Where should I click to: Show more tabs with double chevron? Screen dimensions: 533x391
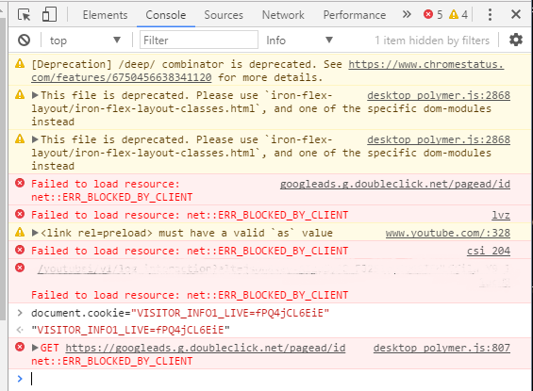pyautogui.click(x=407, y=14)
